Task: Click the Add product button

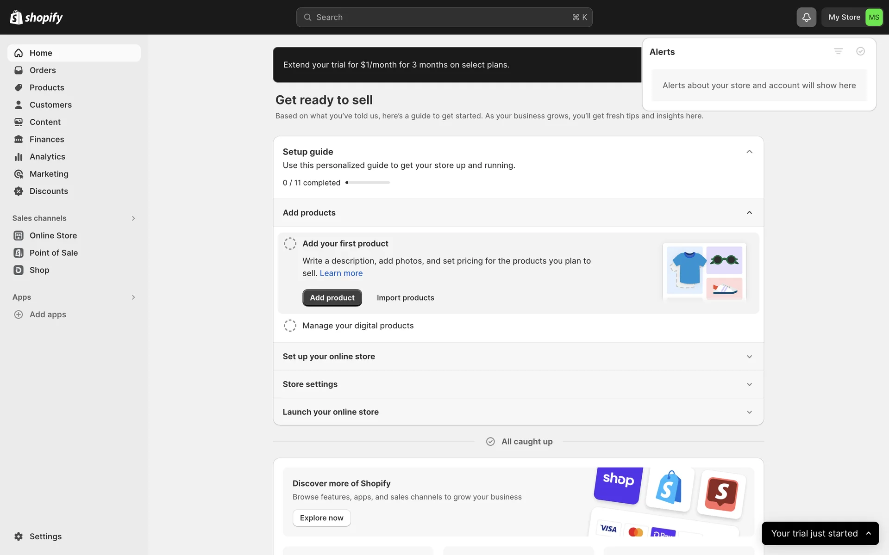Action: tap(332, 298)
